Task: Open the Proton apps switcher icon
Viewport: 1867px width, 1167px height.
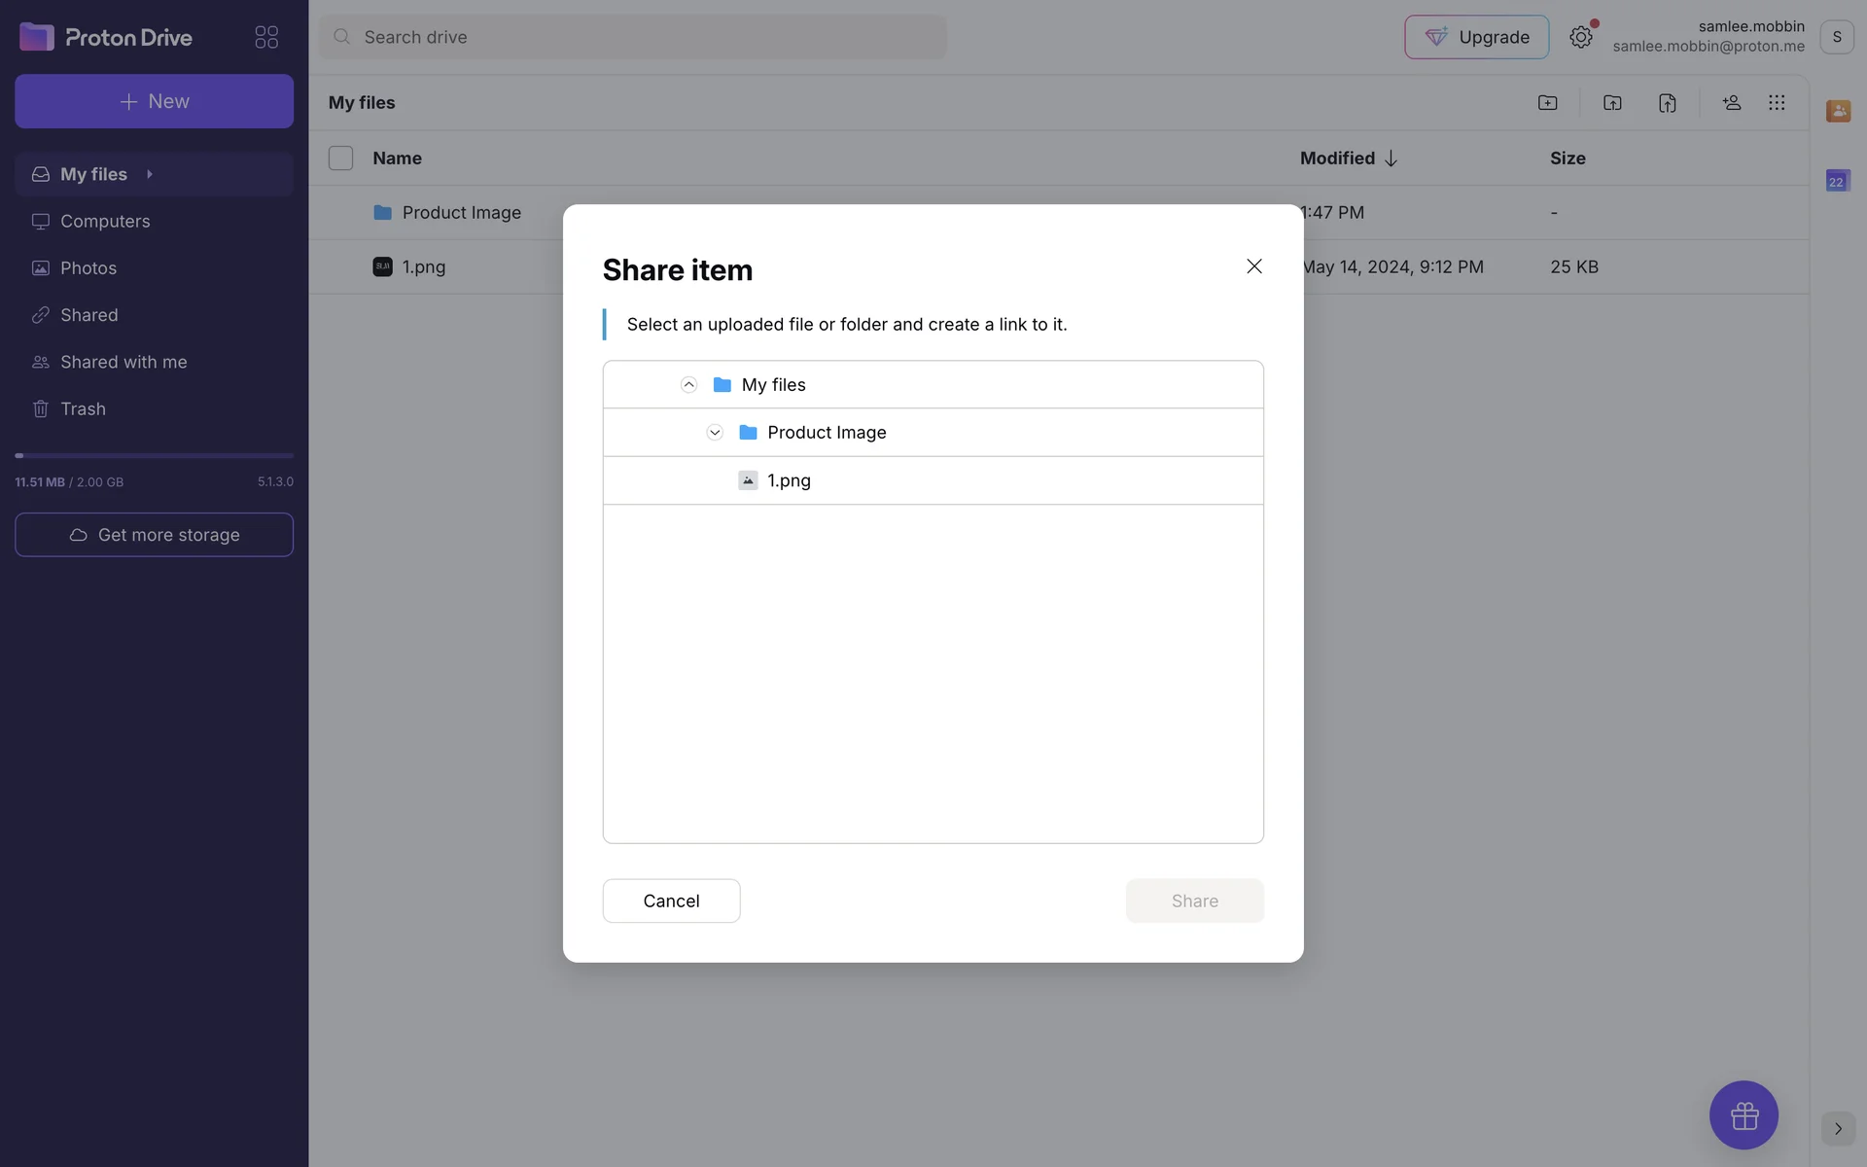Action: (266, 37)
